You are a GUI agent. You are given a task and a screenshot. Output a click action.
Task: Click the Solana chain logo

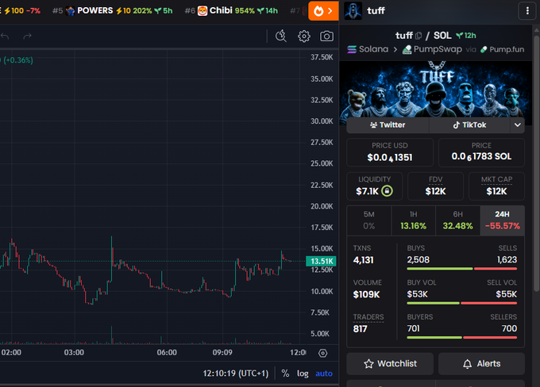(x=352, y=49)
